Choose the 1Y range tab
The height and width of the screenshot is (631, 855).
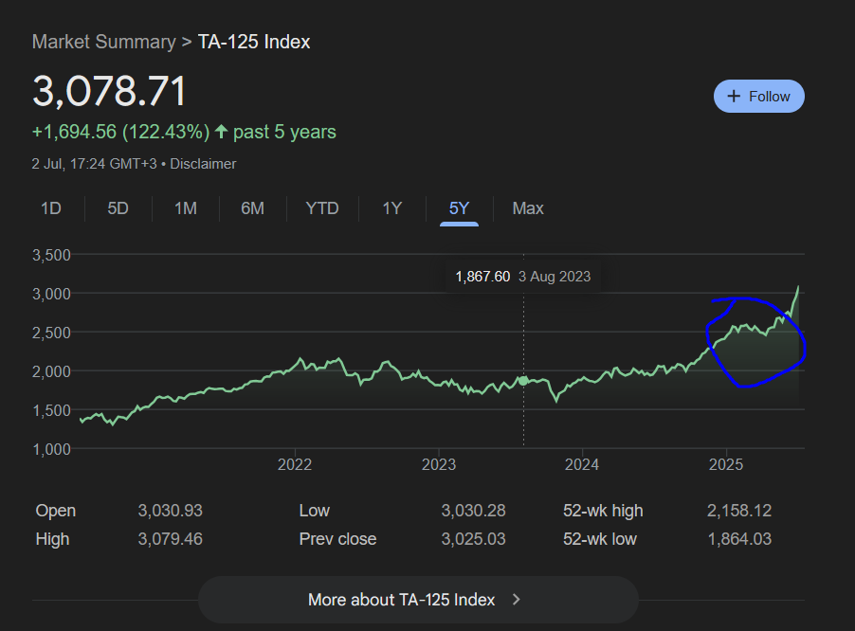point(392,208)
